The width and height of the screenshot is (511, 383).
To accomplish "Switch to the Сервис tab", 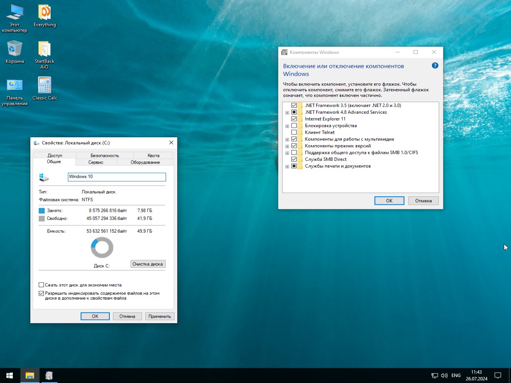I will 96,162.
